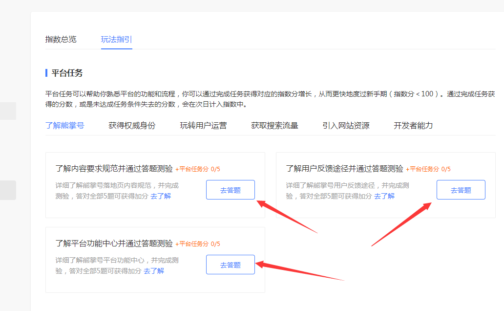The image size is (504, 311).
Task: Click the 平台任务 section heading
Action: [67, 73]
